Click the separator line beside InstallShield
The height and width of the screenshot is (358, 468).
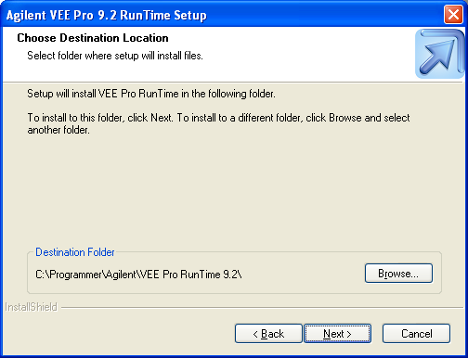[262, 308]
